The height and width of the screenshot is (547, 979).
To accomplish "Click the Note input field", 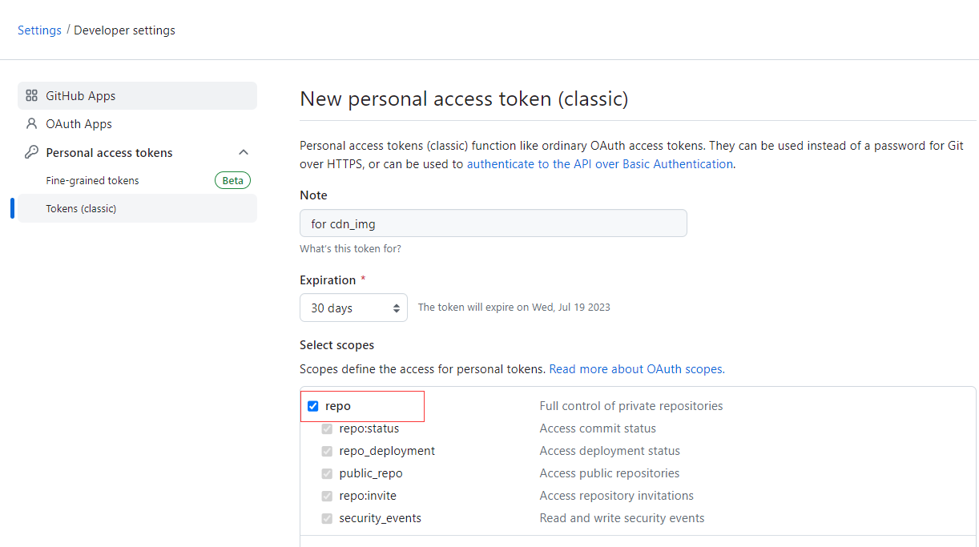I will click(x=493, y=223).
